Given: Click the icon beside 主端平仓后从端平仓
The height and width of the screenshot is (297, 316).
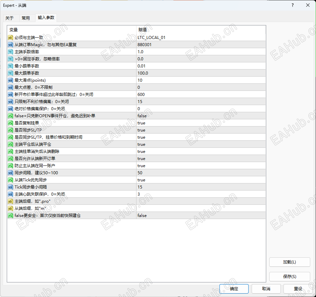Looking at the screenshot, I should [10, 144].
